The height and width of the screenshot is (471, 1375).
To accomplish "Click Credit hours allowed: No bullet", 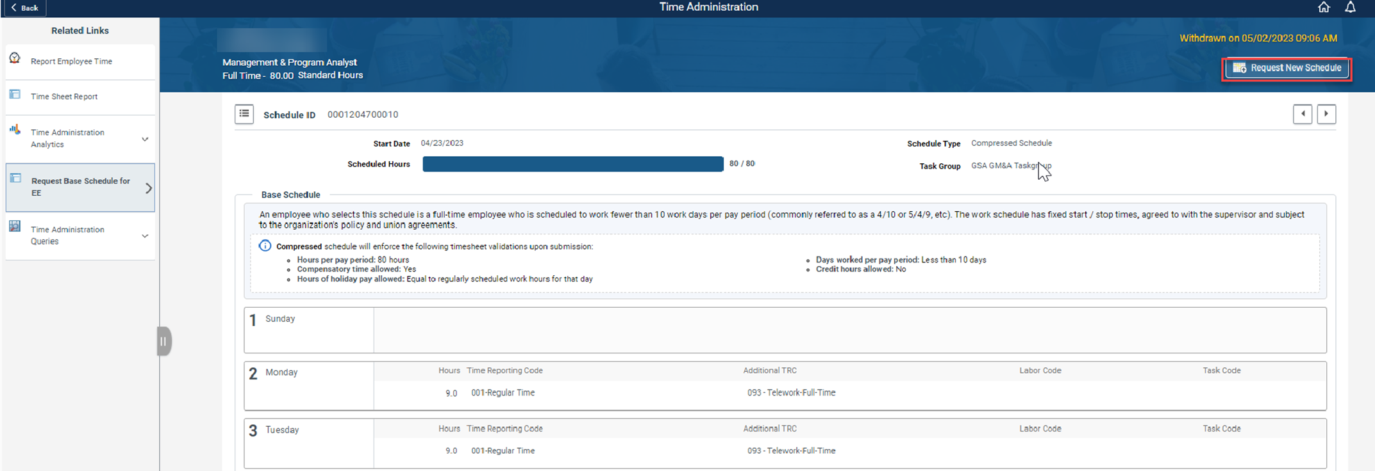I will click(861, 269).
